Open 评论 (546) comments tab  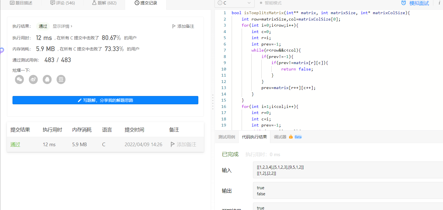click(63, 3)
